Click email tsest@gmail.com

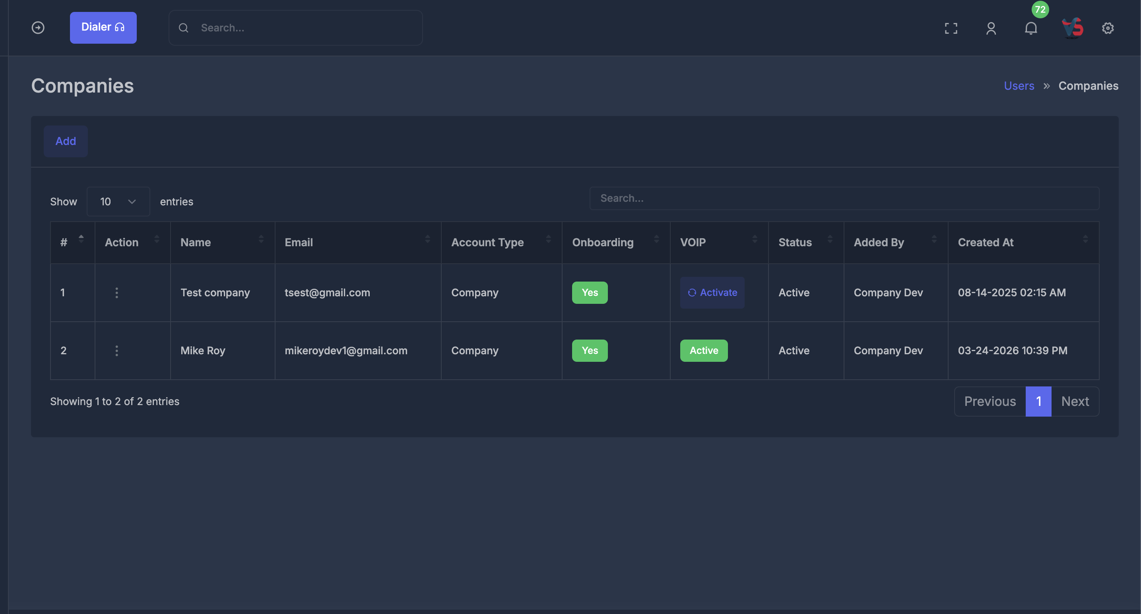coord(327,292)
